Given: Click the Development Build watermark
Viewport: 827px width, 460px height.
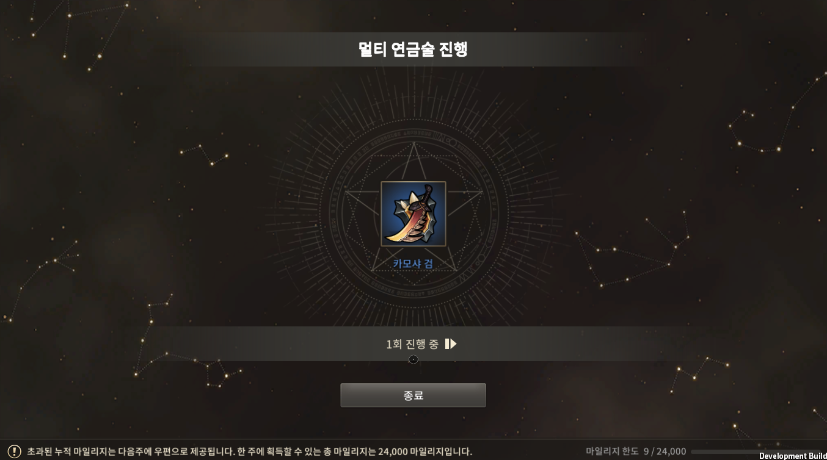Looking at the screenshot, I should point(793,456).
